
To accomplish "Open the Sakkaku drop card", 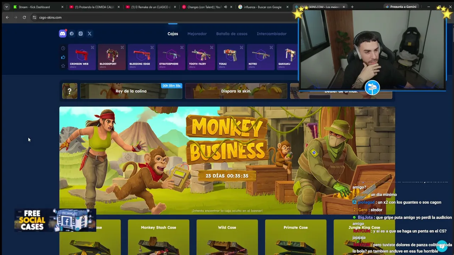I will coord(287,57).
